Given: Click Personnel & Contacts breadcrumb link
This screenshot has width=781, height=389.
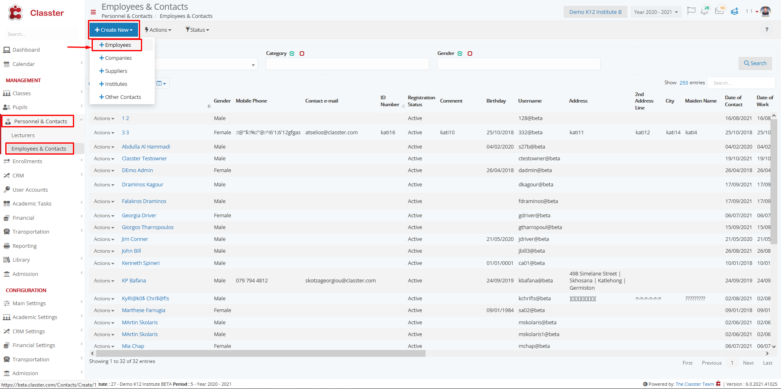Looking at the screenshot, I should click(x=127, y=16).
